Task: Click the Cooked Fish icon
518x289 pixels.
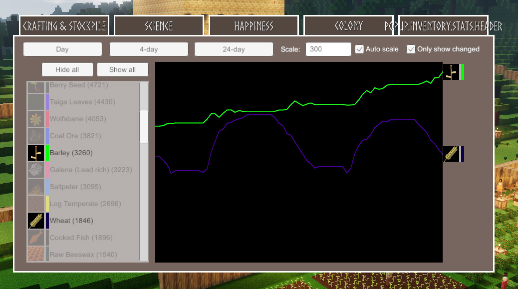Action: [x=36, y=238]
